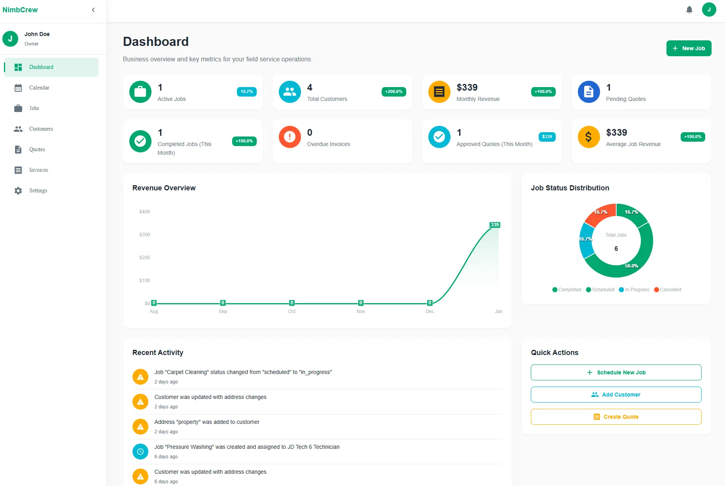
Task: Click the Monthly Revenue receipt icon
Action: coord(439,92)
